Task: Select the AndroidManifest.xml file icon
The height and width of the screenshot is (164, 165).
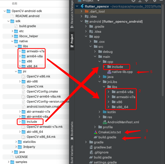Action: [105, 122]
